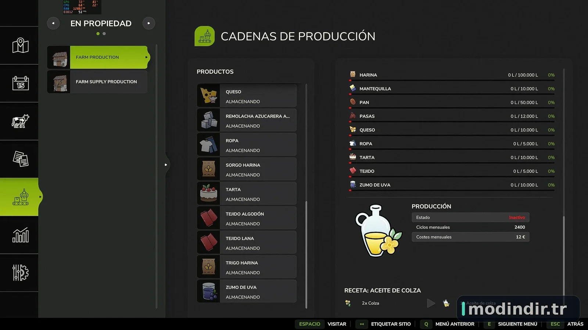588x330 pixels.
Task: Click the Tejido Lana fabric icon
Action: coord(208,242)
